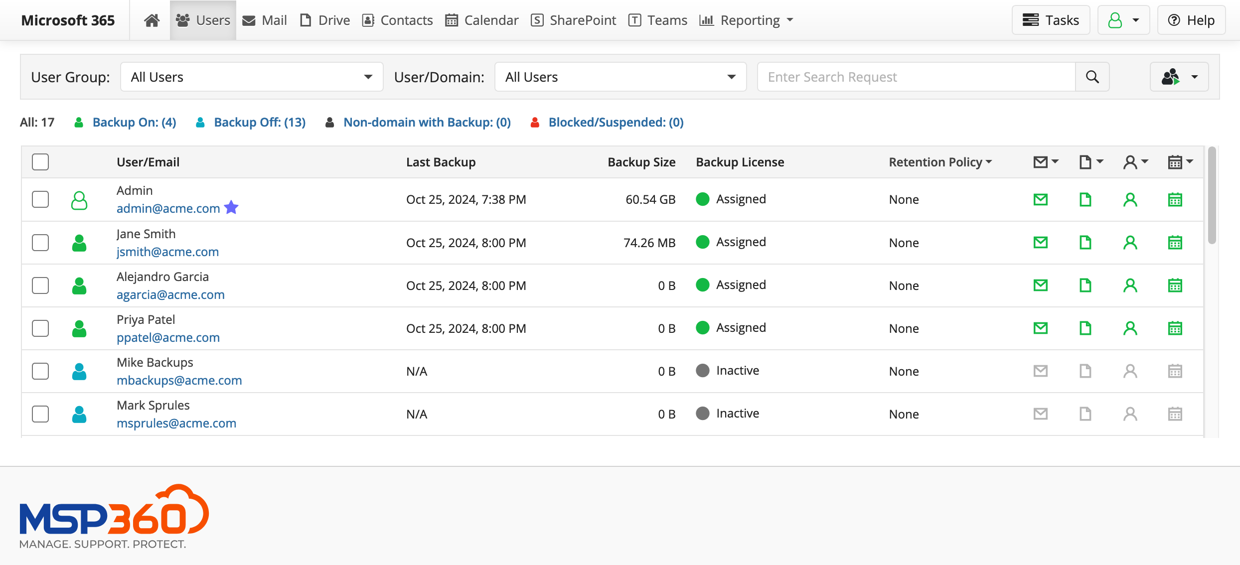Screen dimensions: 1240x565
Task: Open the Mail tab
Action: click(265, 20)
